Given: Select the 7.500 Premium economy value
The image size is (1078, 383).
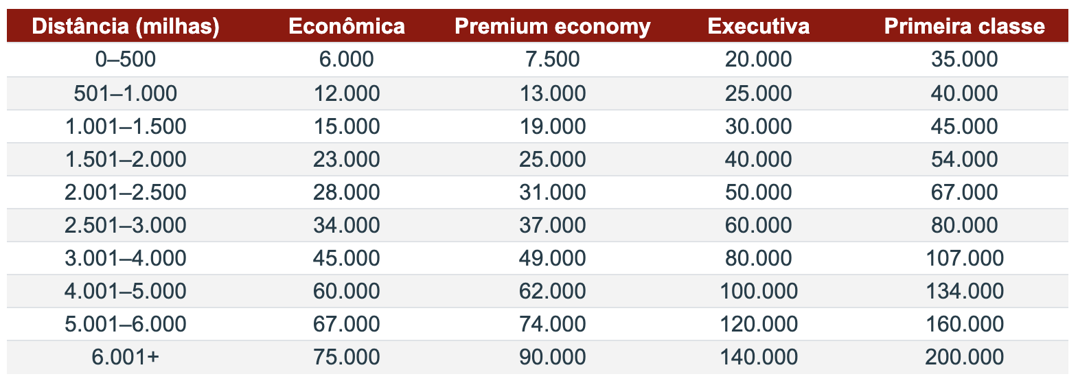Looking at the screenshot, I should point(552,59).
